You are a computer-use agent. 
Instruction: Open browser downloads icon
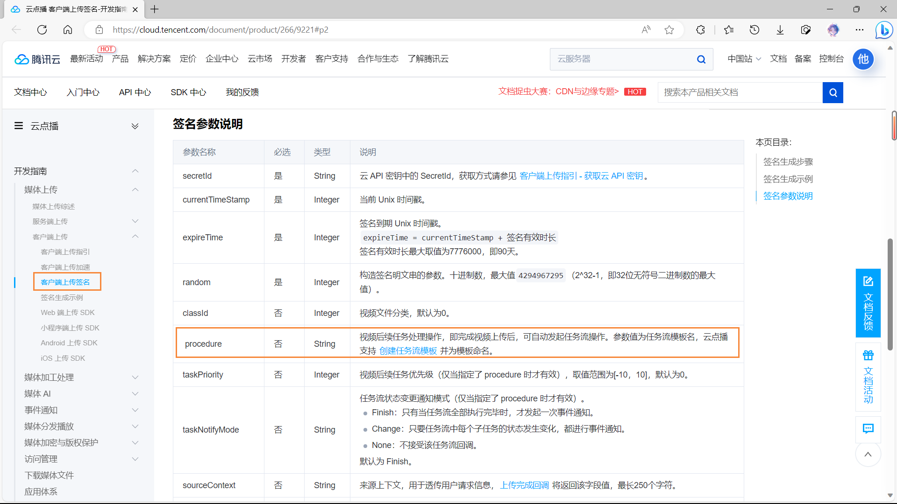780,30
